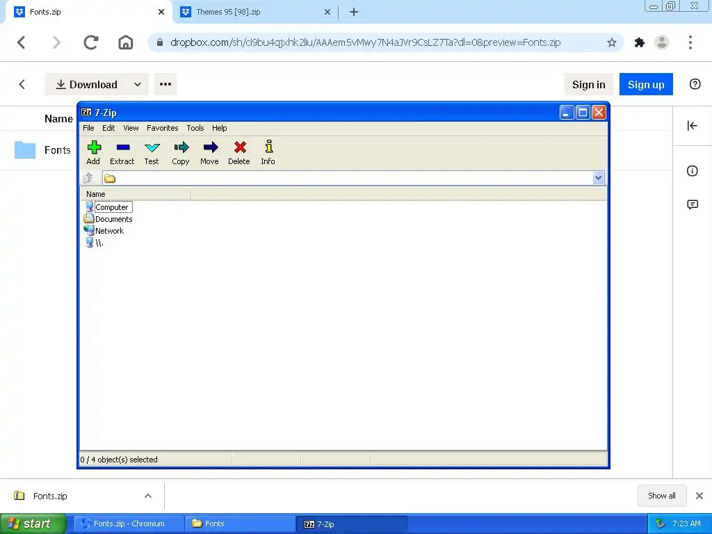Open the Dropbox help question icon

pos(695,84)
